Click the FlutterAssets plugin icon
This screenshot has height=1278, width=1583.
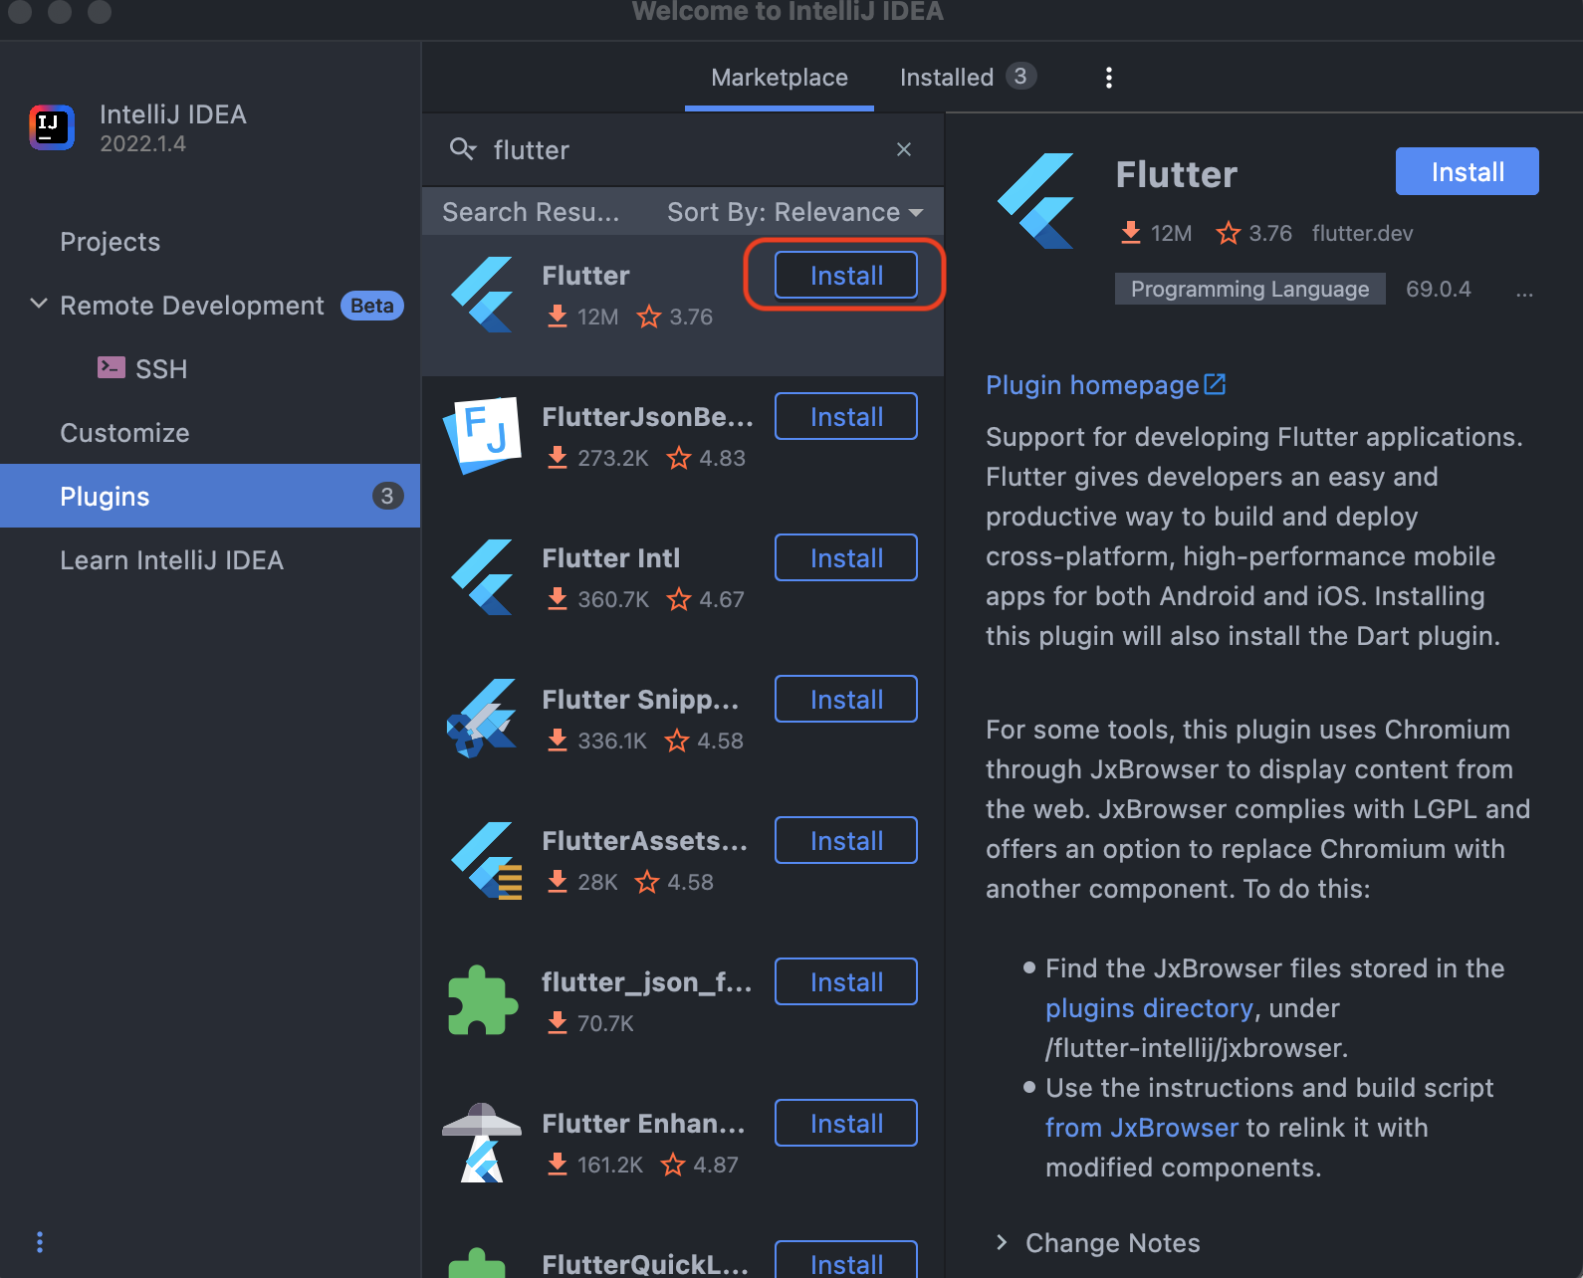click(485, 860)
